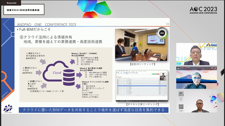Select the bottom speaker video with AOC background
225x126 pixels.
196,101
